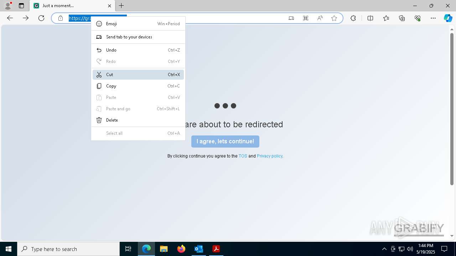Open Outlook from the taskbar
The height and width of the screenshot is (256, 456).
198,249
